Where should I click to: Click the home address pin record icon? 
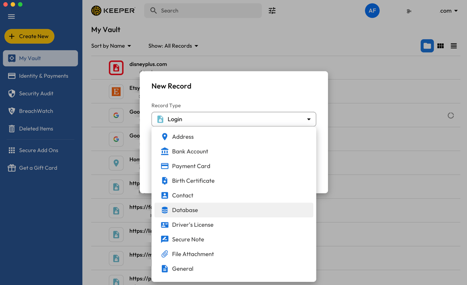click(x=116, y=163)
